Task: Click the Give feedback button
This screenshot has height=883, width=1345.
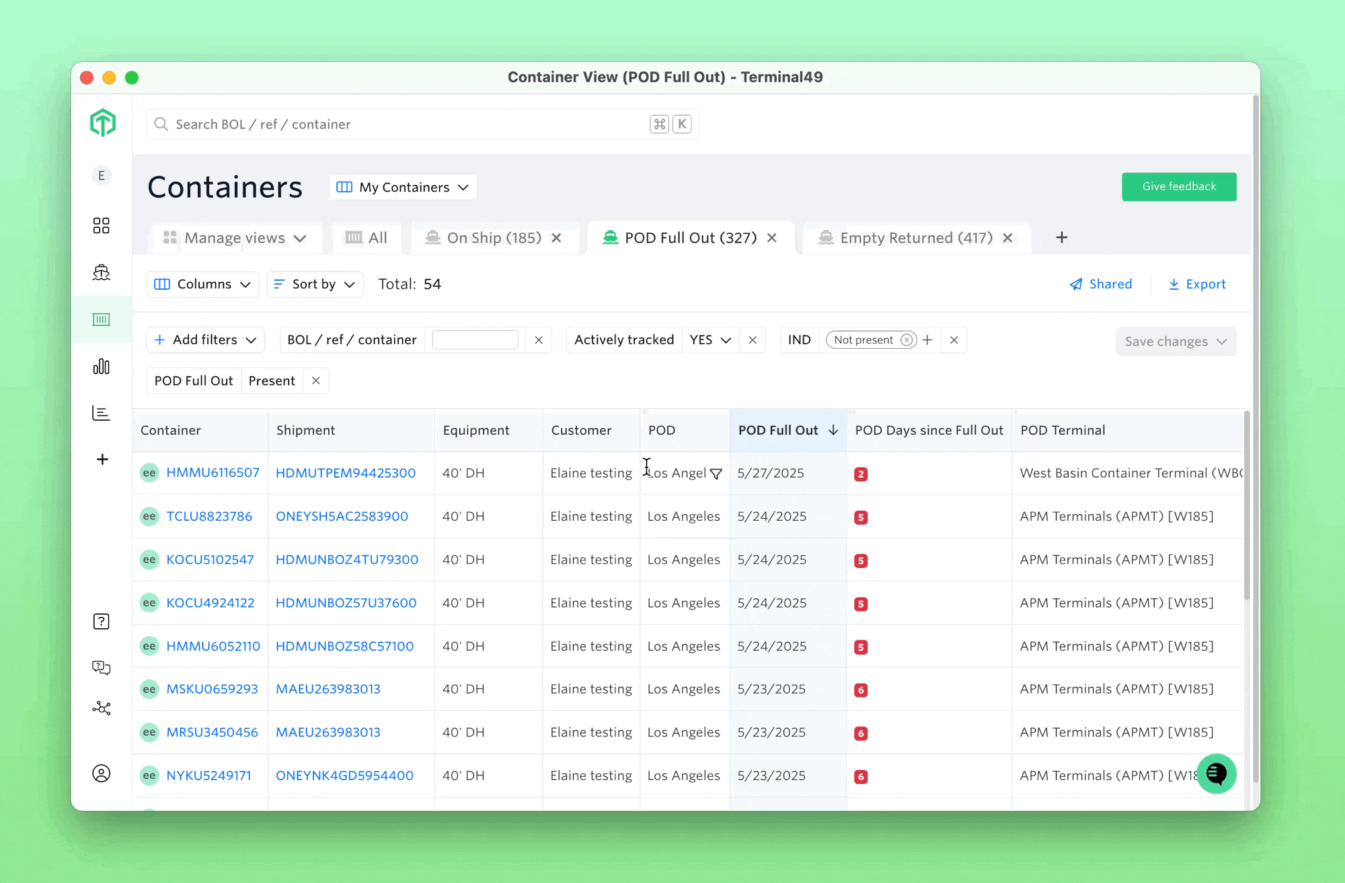Action: click(x=1178, y=187)
